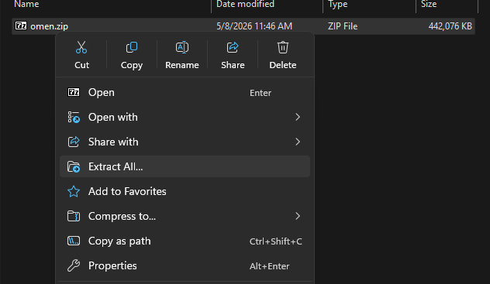
Task: Click the Alt+Enter shortcut text
Action: pos(269,266)
